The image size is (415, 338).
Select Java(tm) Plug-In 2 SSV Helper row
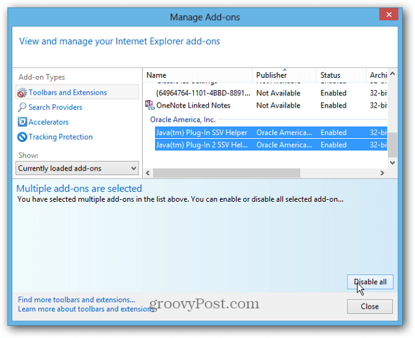click(x=271, y=145)
